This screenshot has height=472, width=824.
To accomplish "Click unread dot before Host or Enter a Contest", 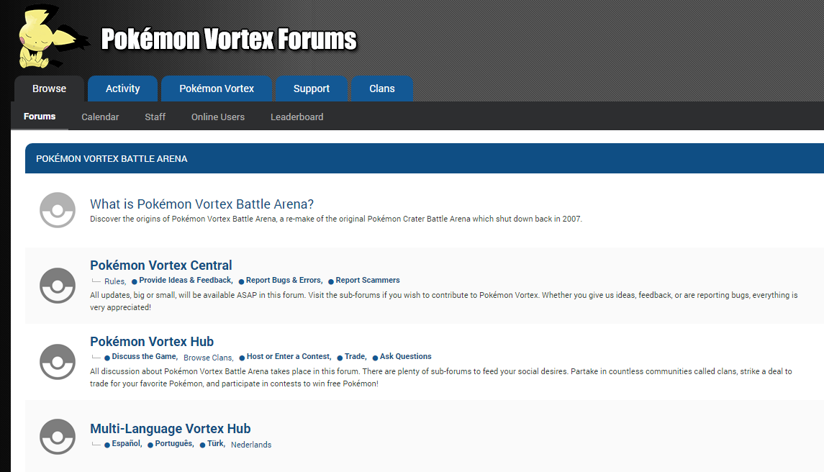I will click(x=243, y=358).
